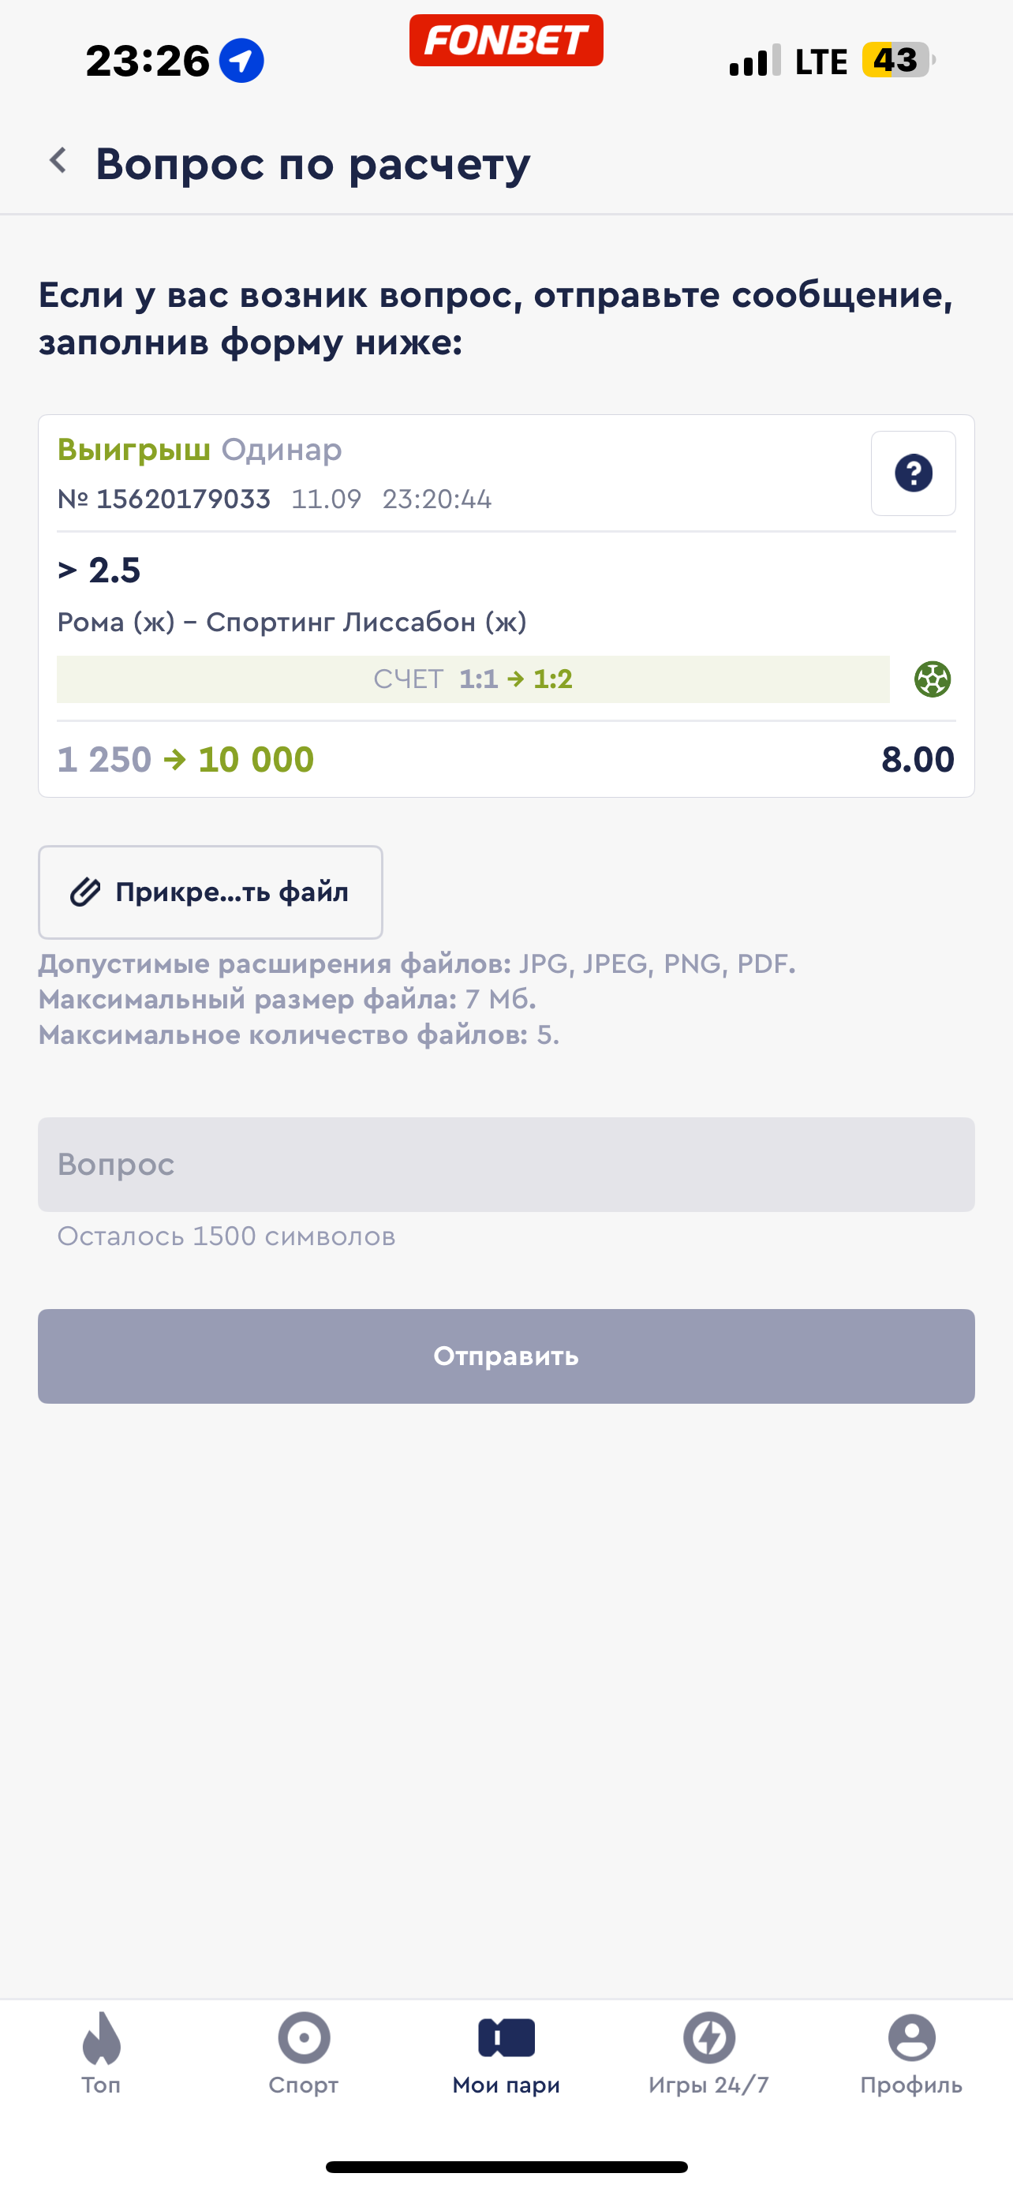Tap the score bar СЧЕТ 1:1 → 1:2
The width and height of the screenshot is (1013, 2192).
click(x=473, y=679)
